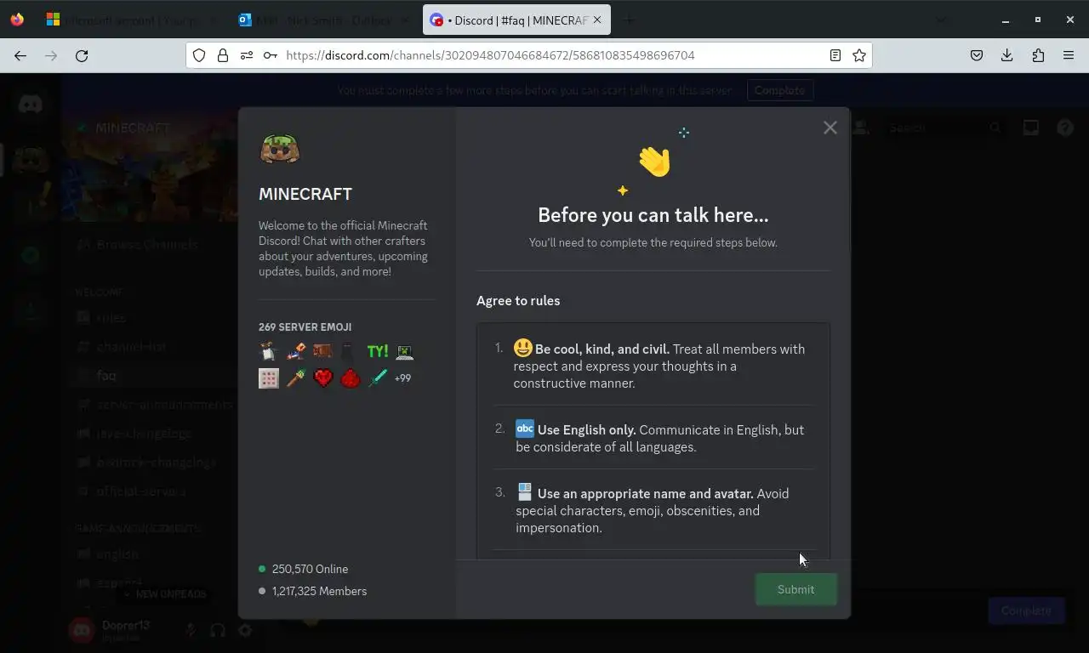Image resolution: width=1089 pixels, height=653 pixels.
Task: Click the diamond sword server emoji
Action: pyautogui.click(x=378, y=378)
